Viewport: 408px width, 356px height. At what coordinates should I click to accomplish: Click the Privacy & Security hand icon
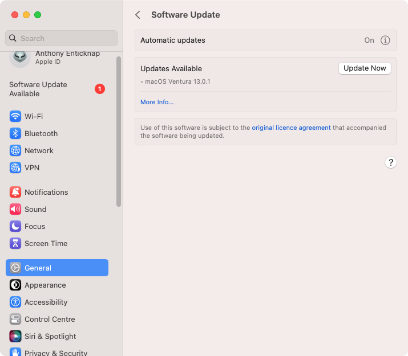tap(15, 352)
